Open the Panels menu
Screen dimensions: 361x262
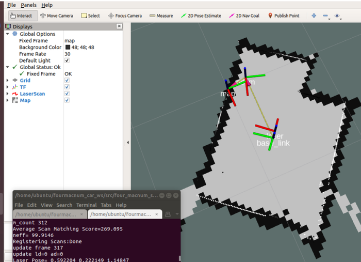28,5
